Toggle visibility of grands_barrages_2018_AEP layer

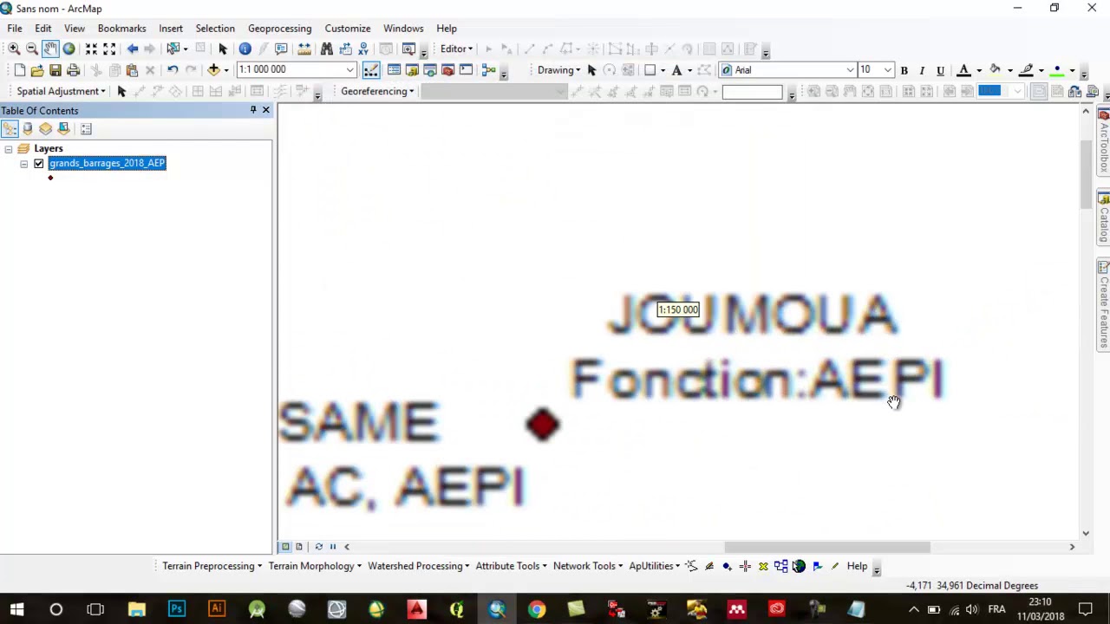(x=38, y=163)
